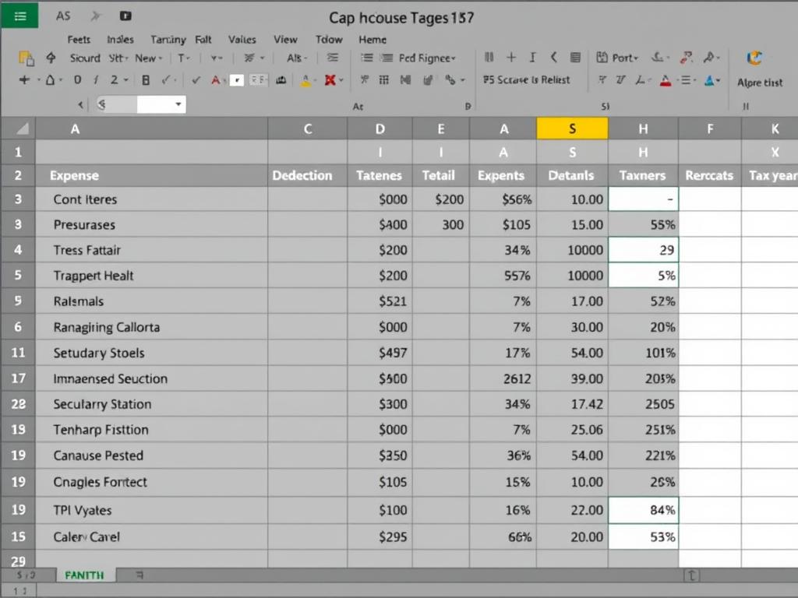Open the font color icon showing red A

point(216,80)
